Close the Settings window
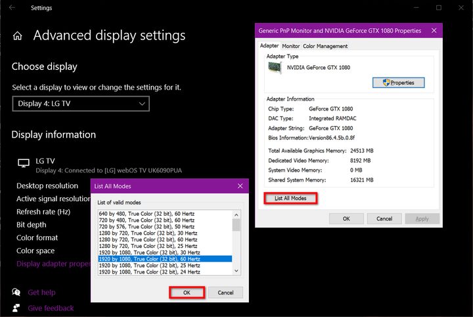Image resolution: width=473 pixels, height=317 pixels. tap(461, 7)
